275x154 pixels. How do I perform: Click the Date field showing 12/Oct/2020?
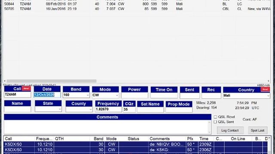coord(47,95)
